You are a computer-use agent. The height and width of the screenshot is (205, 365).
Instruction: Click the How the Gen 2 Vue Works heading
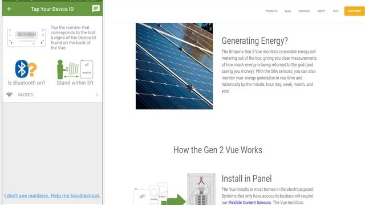click(218, 150)
